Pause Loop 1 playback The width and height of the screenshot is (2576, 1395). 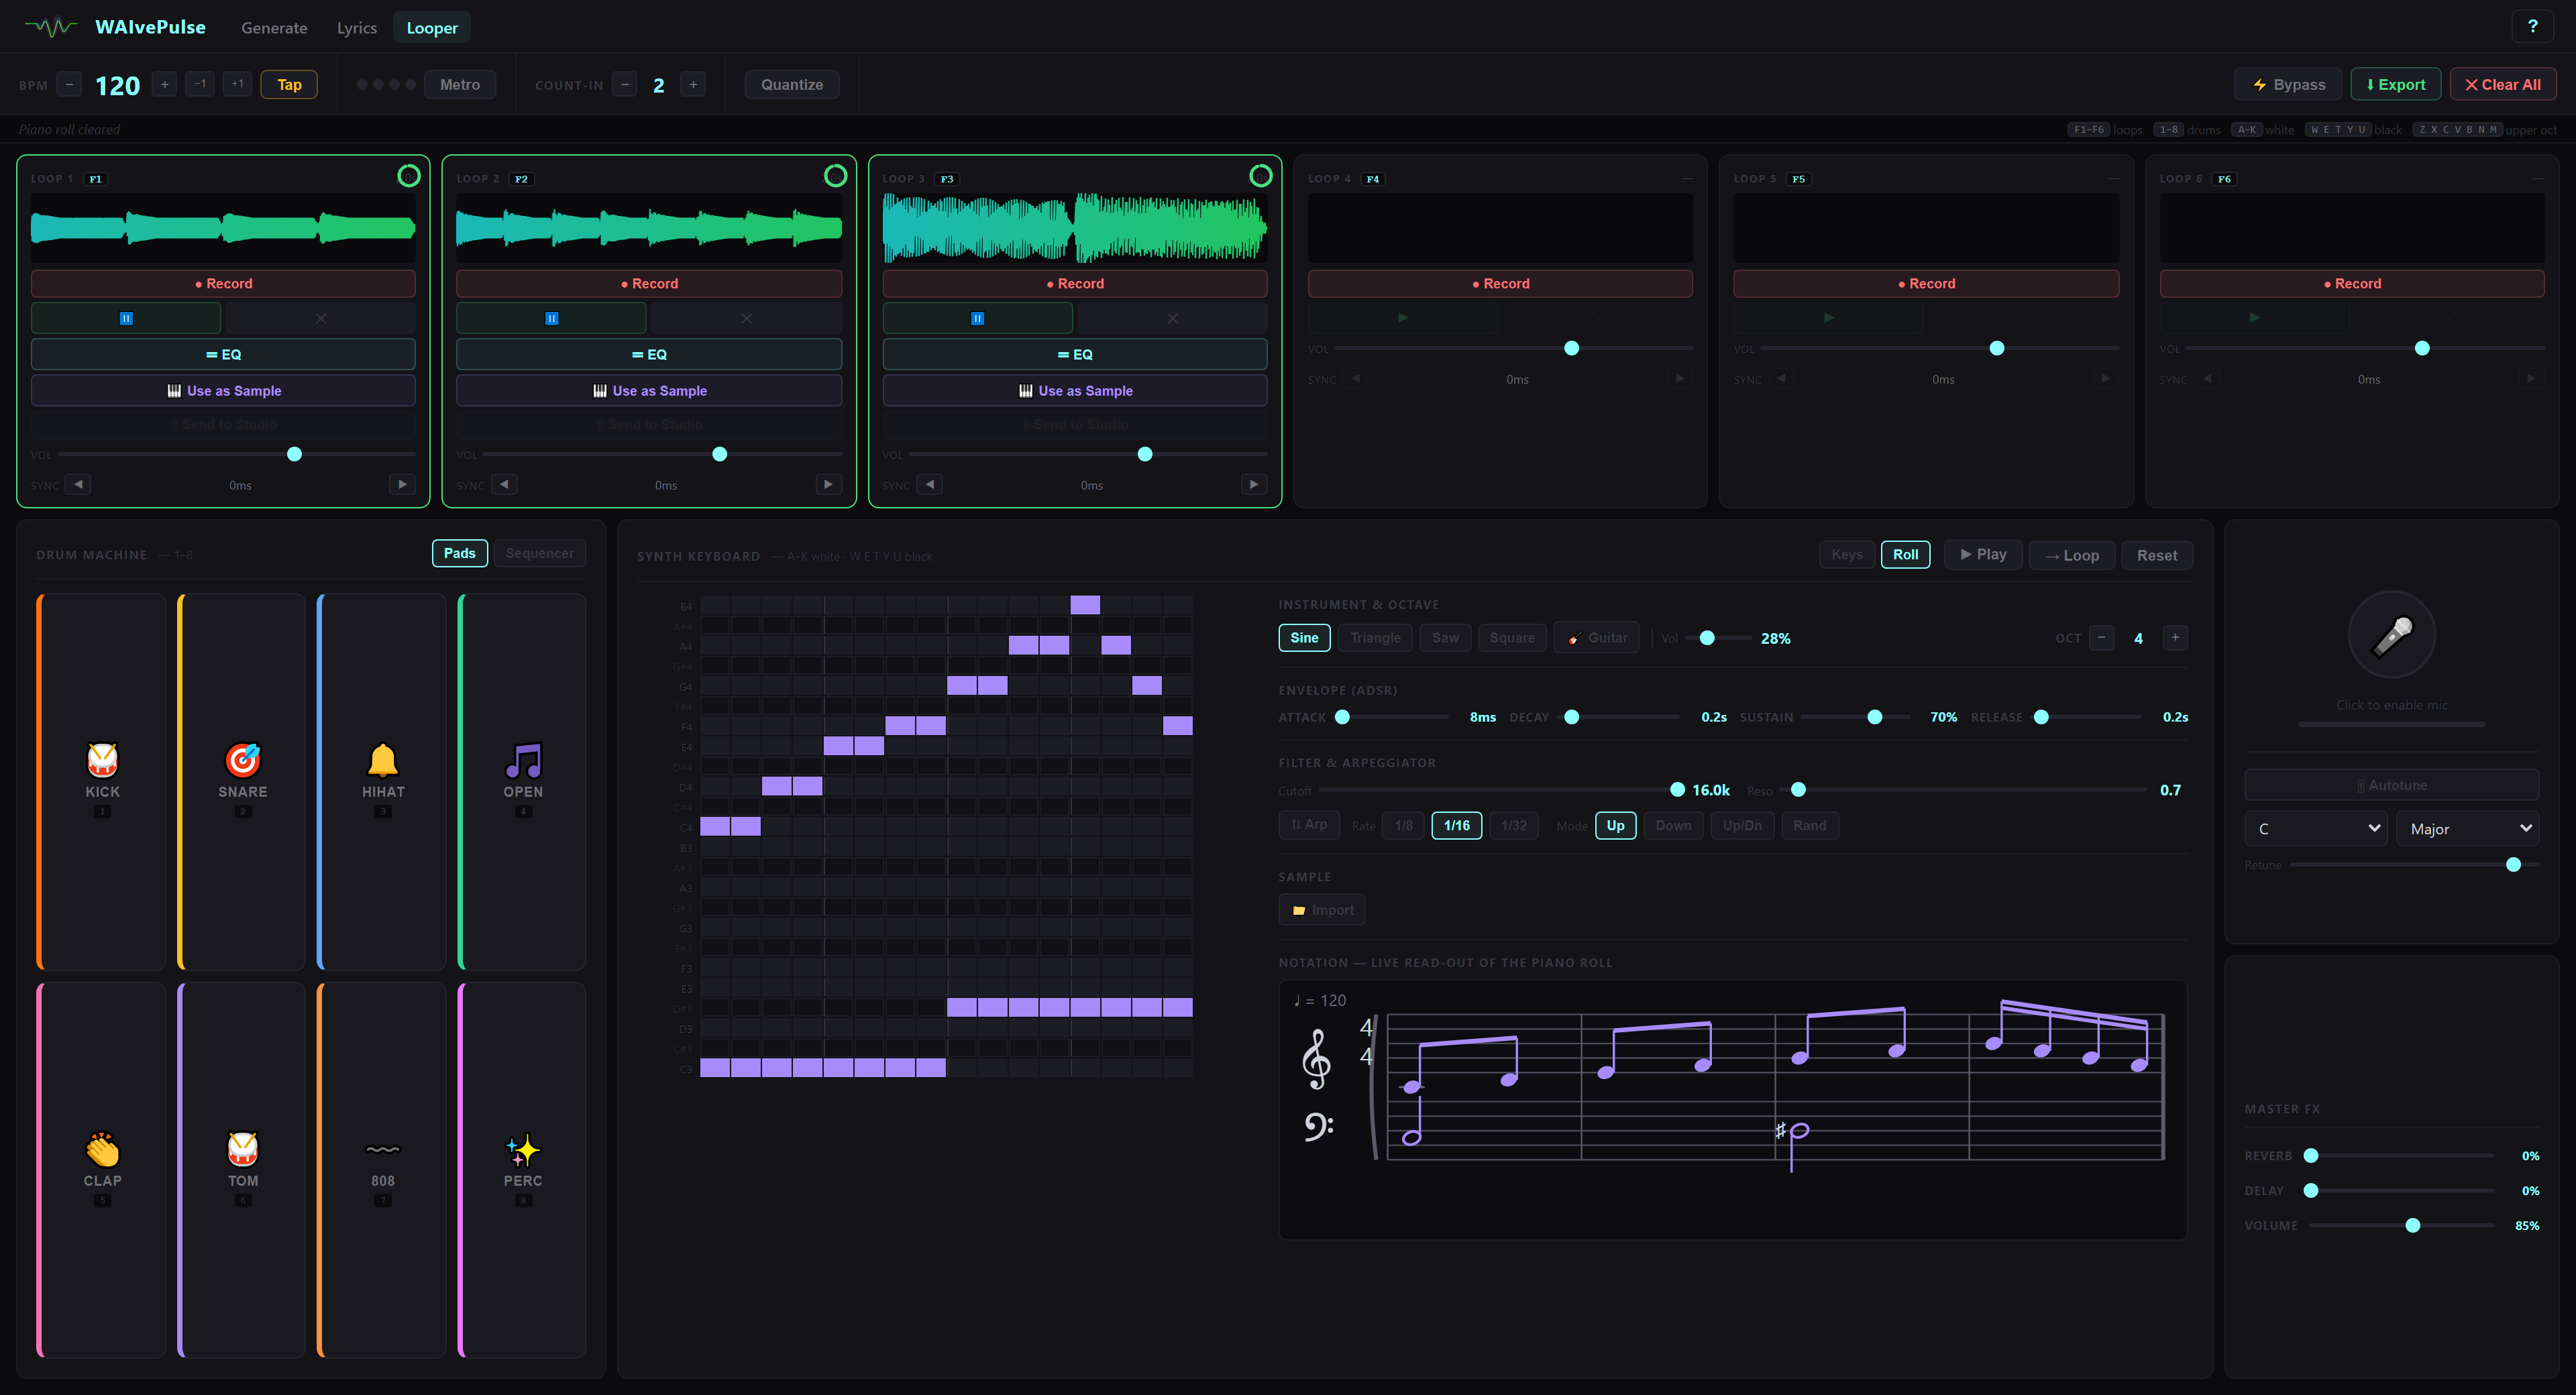click(126, 318)
